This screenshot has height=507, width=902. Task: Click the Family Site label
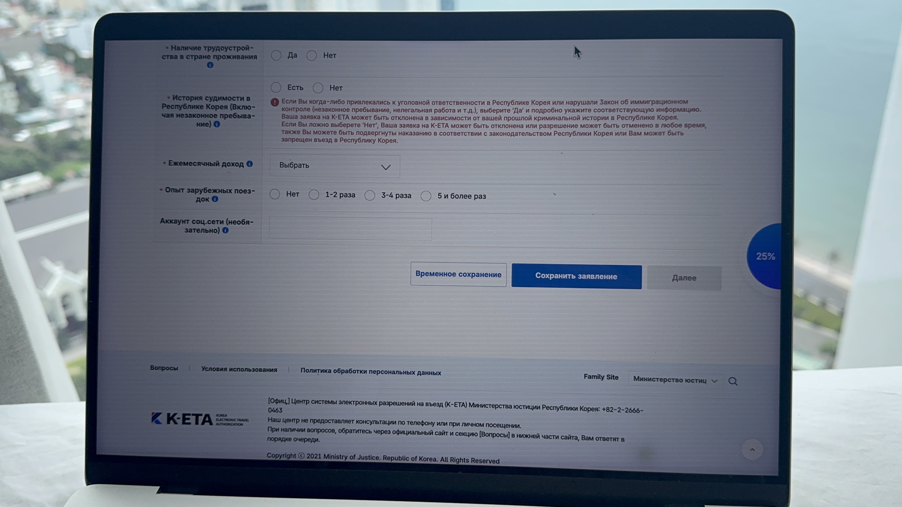[601, 377]
